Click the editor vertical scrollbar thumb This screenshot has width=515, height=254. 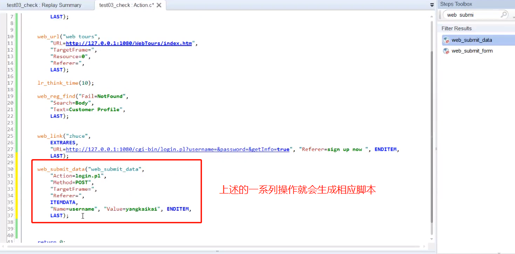[432, 136]
